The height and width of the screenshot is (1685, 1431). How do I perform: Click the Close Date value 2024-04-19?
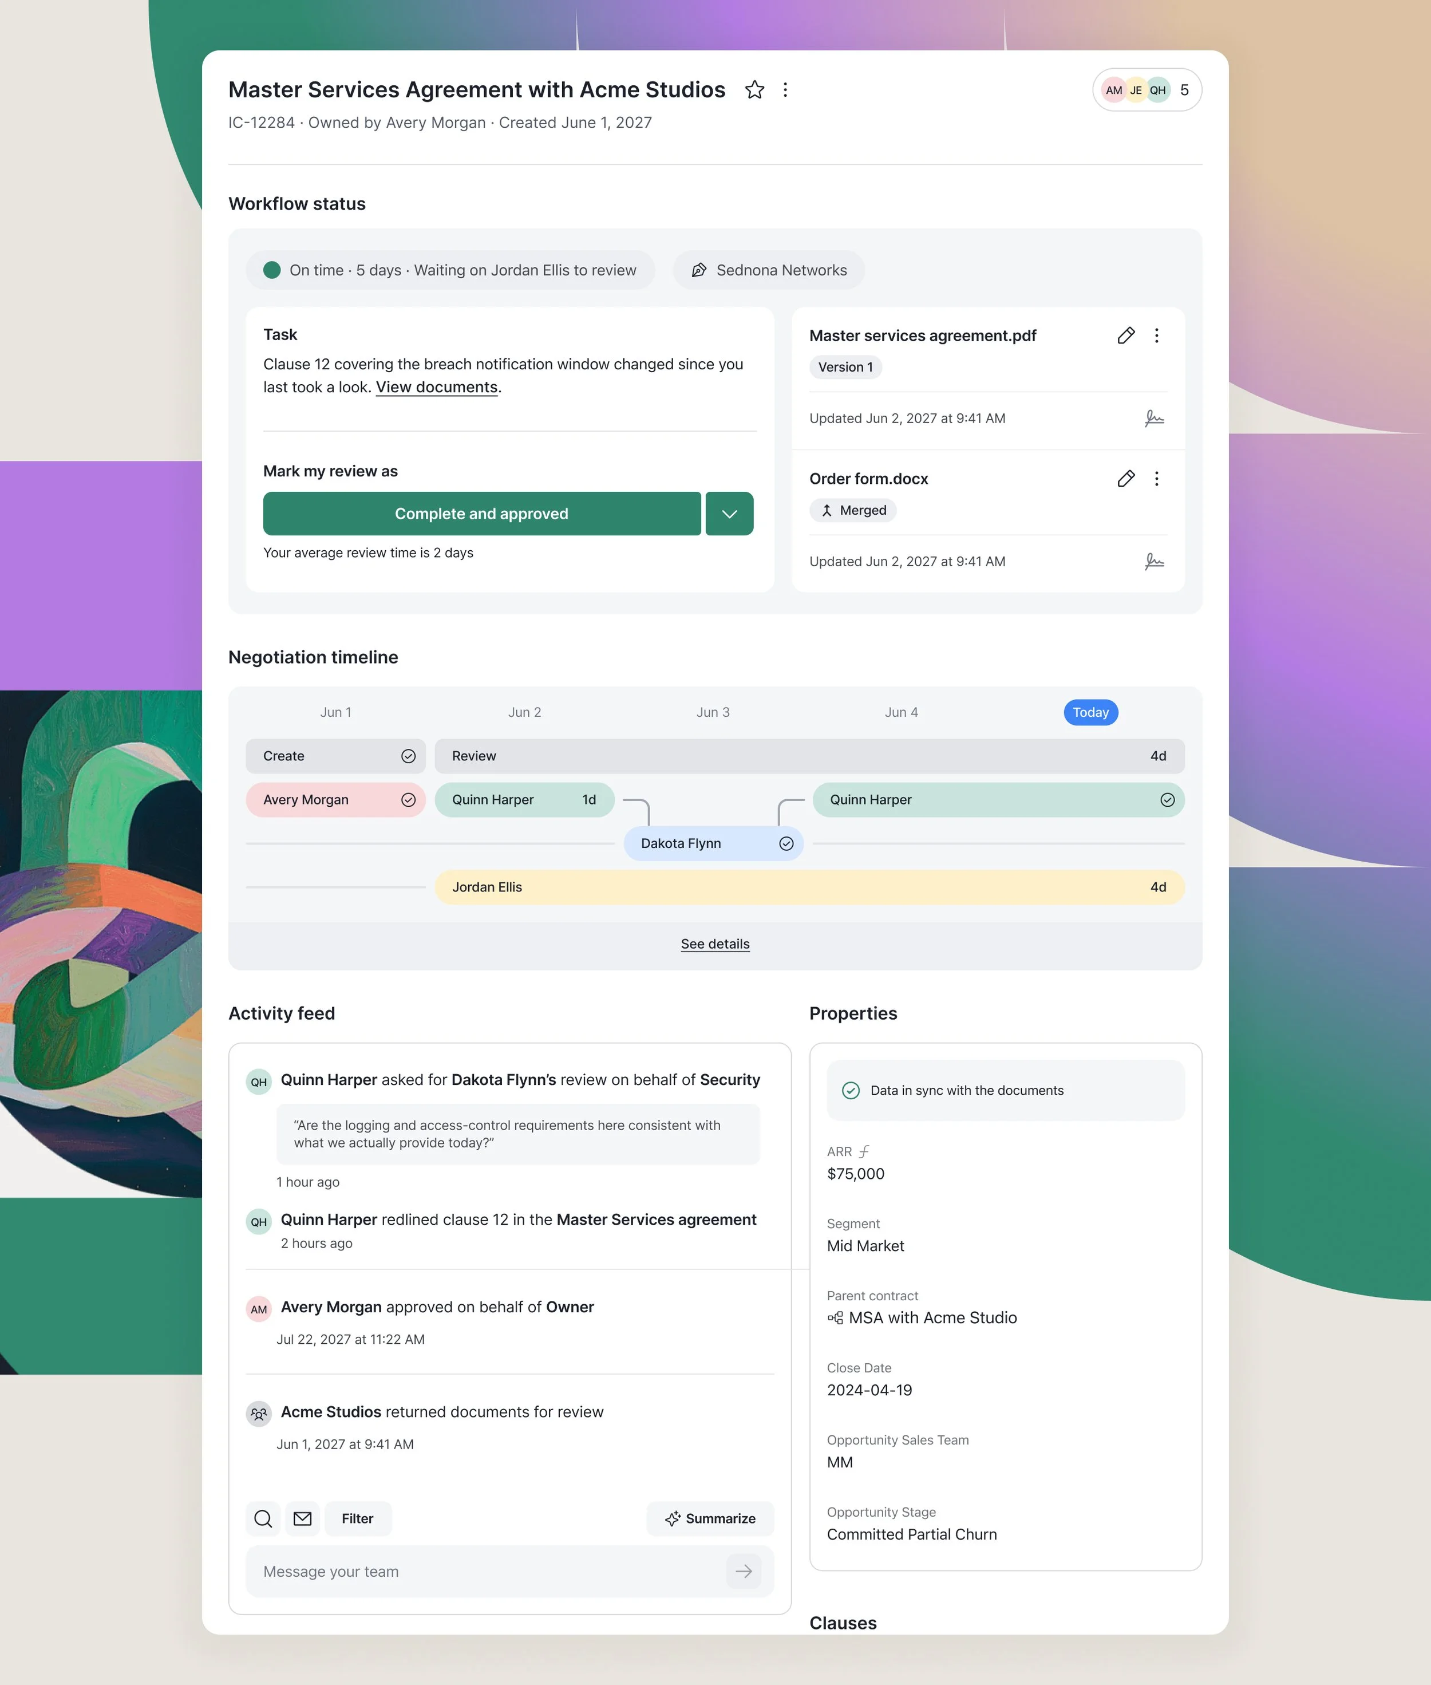click(x=869, y=1391)
